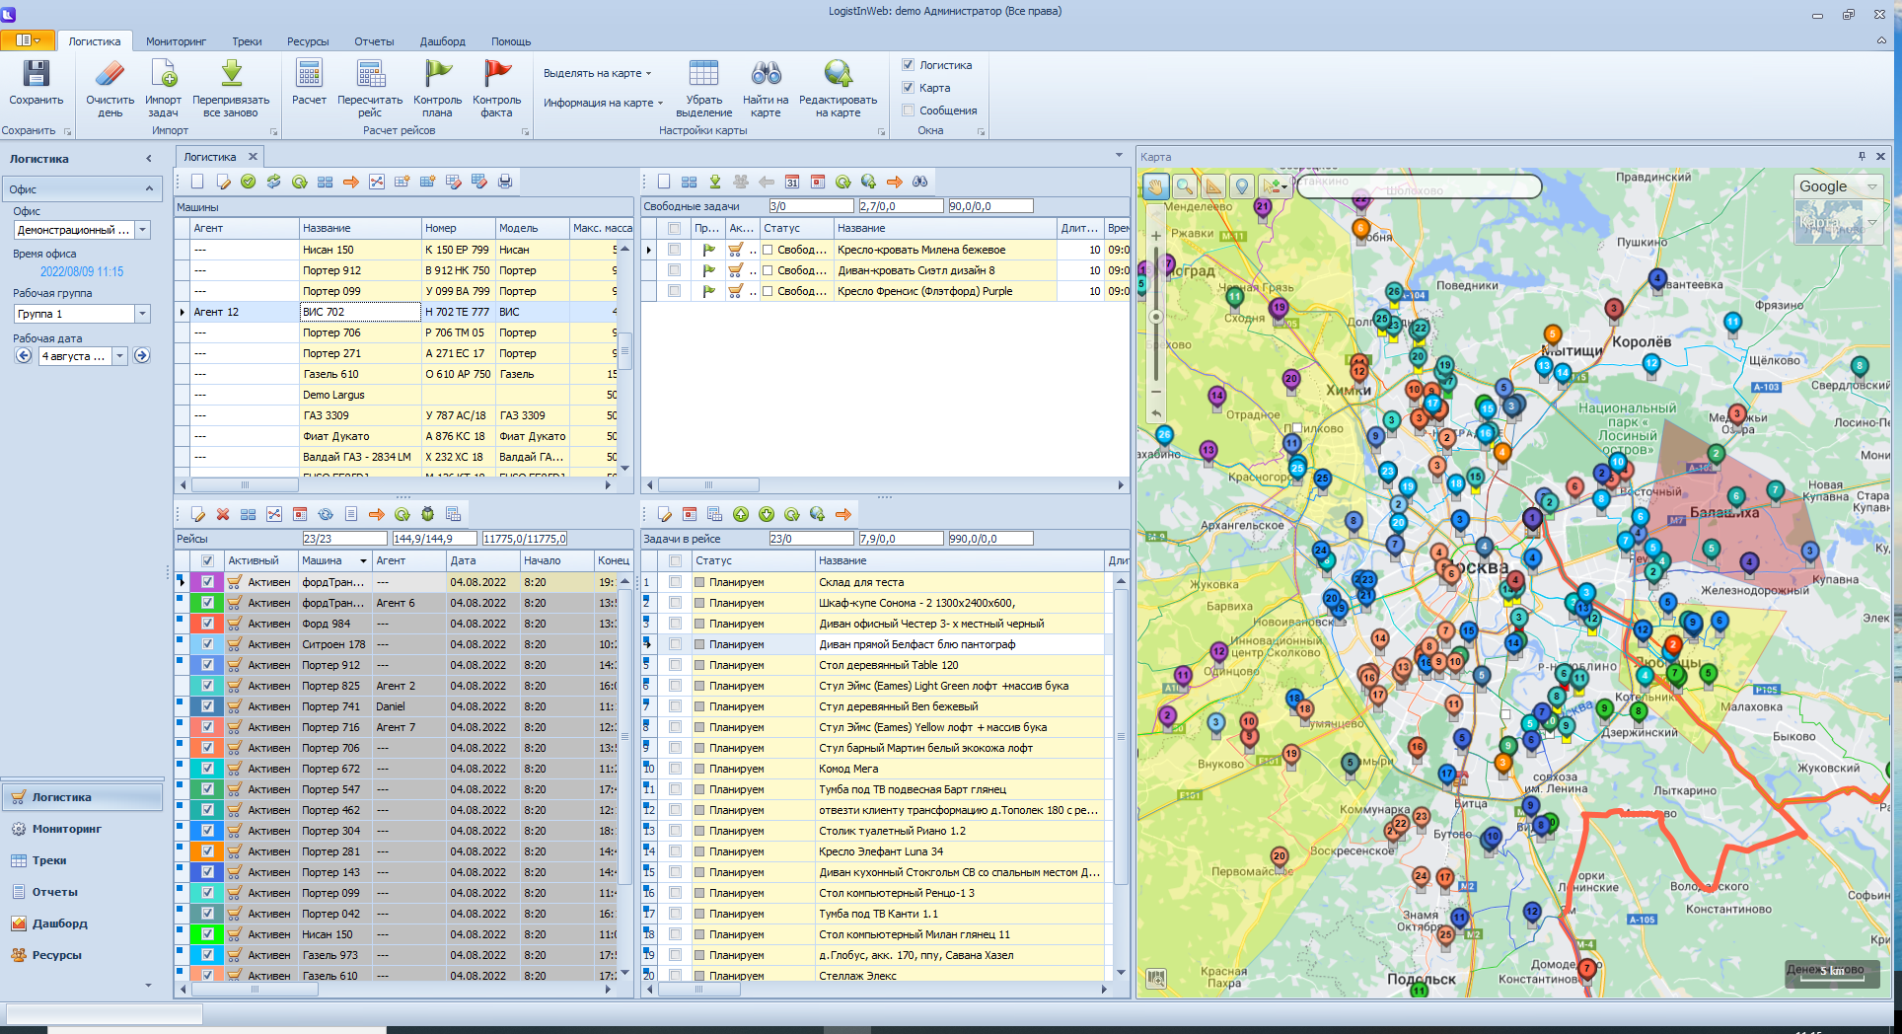Image resolution: width=1902 pixels, height=1034 pixels.
Task: Enable the Сообщения window checkbox
Action: pyautogui.click(x=909, y=111)
